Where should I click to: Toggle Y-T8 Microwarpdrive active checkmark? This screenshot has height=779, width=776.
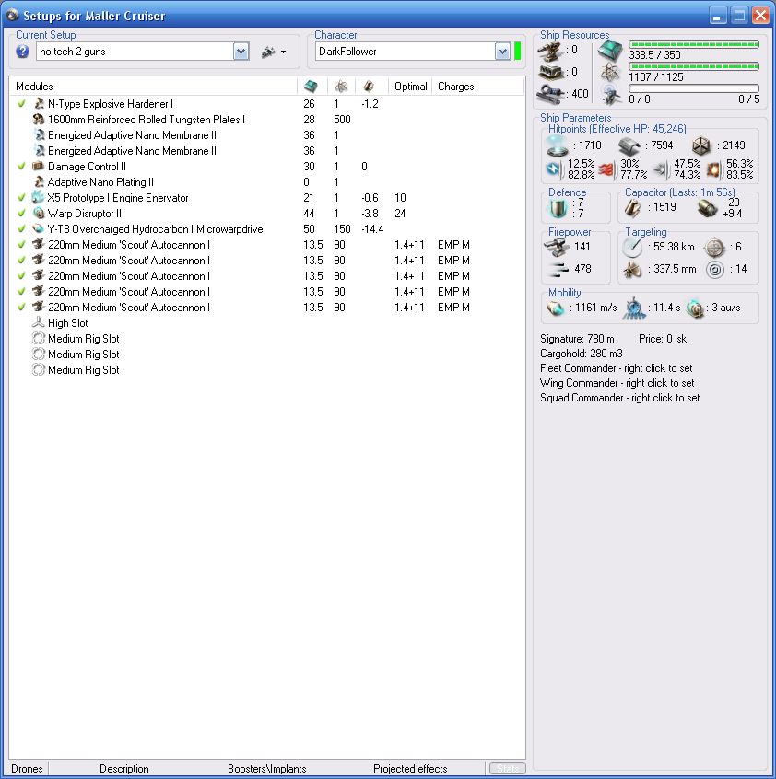[21, 229]
